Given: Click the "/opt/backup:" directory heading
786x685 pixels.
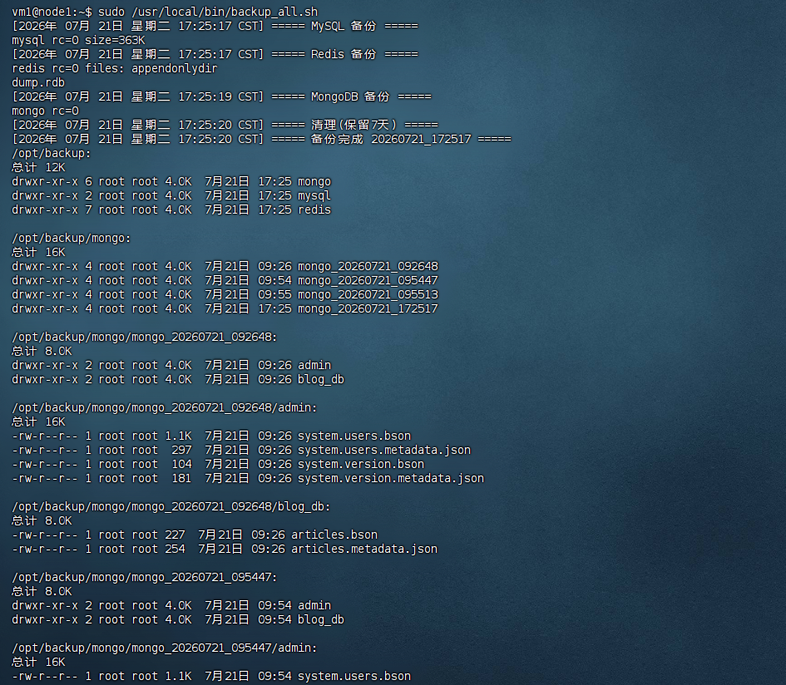Looking at the screenshot, I should [52, 153].
